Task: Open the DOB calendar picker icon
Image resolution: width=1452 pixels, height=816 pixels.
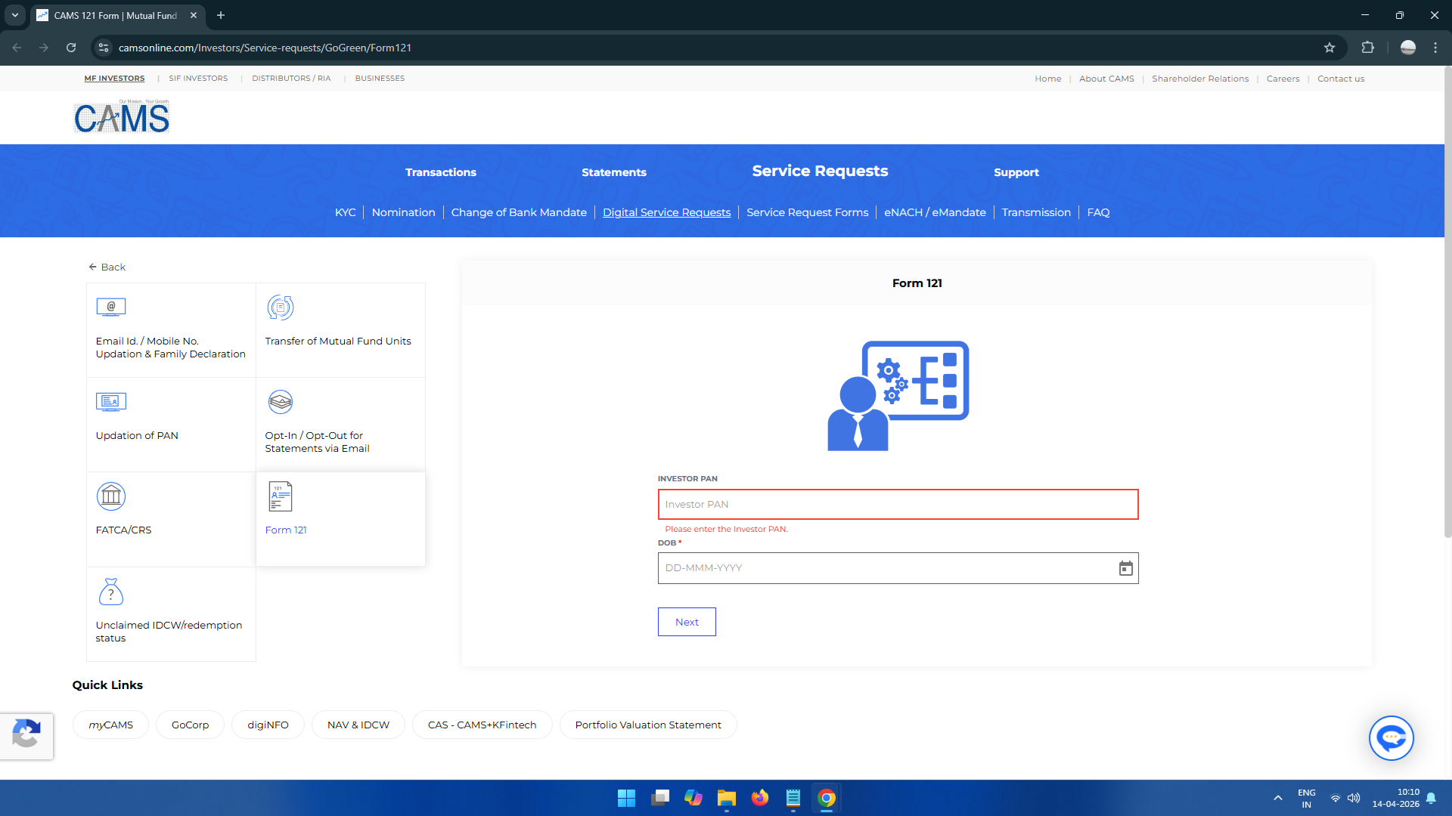Action: (1125, 568)
